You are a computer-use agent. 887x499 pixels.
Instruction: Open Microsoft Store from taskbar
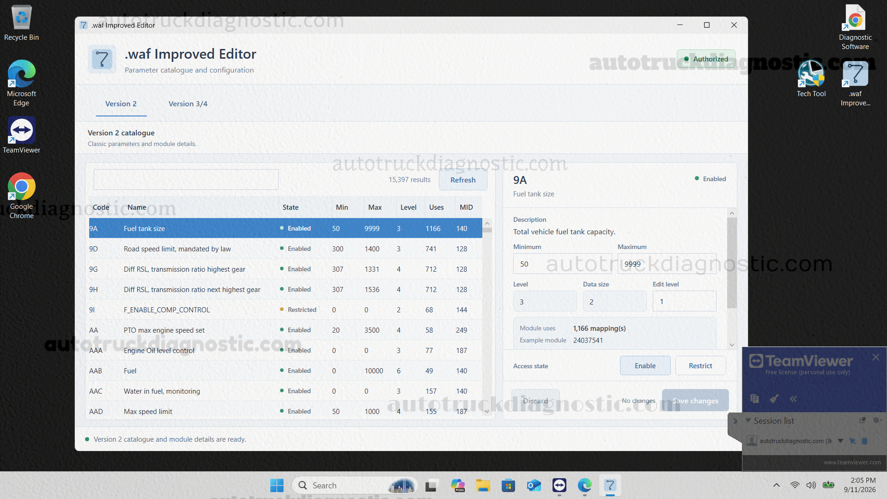[x=508, y=485]
